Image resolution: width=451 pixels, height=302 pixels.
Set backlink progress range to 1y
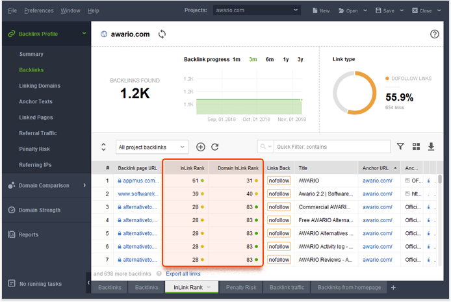[286, 59]
